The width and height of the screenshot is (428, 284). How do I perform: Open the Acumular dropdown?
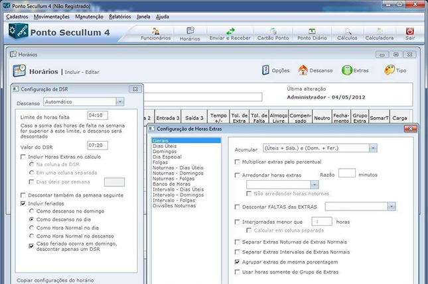pos(373,148)
